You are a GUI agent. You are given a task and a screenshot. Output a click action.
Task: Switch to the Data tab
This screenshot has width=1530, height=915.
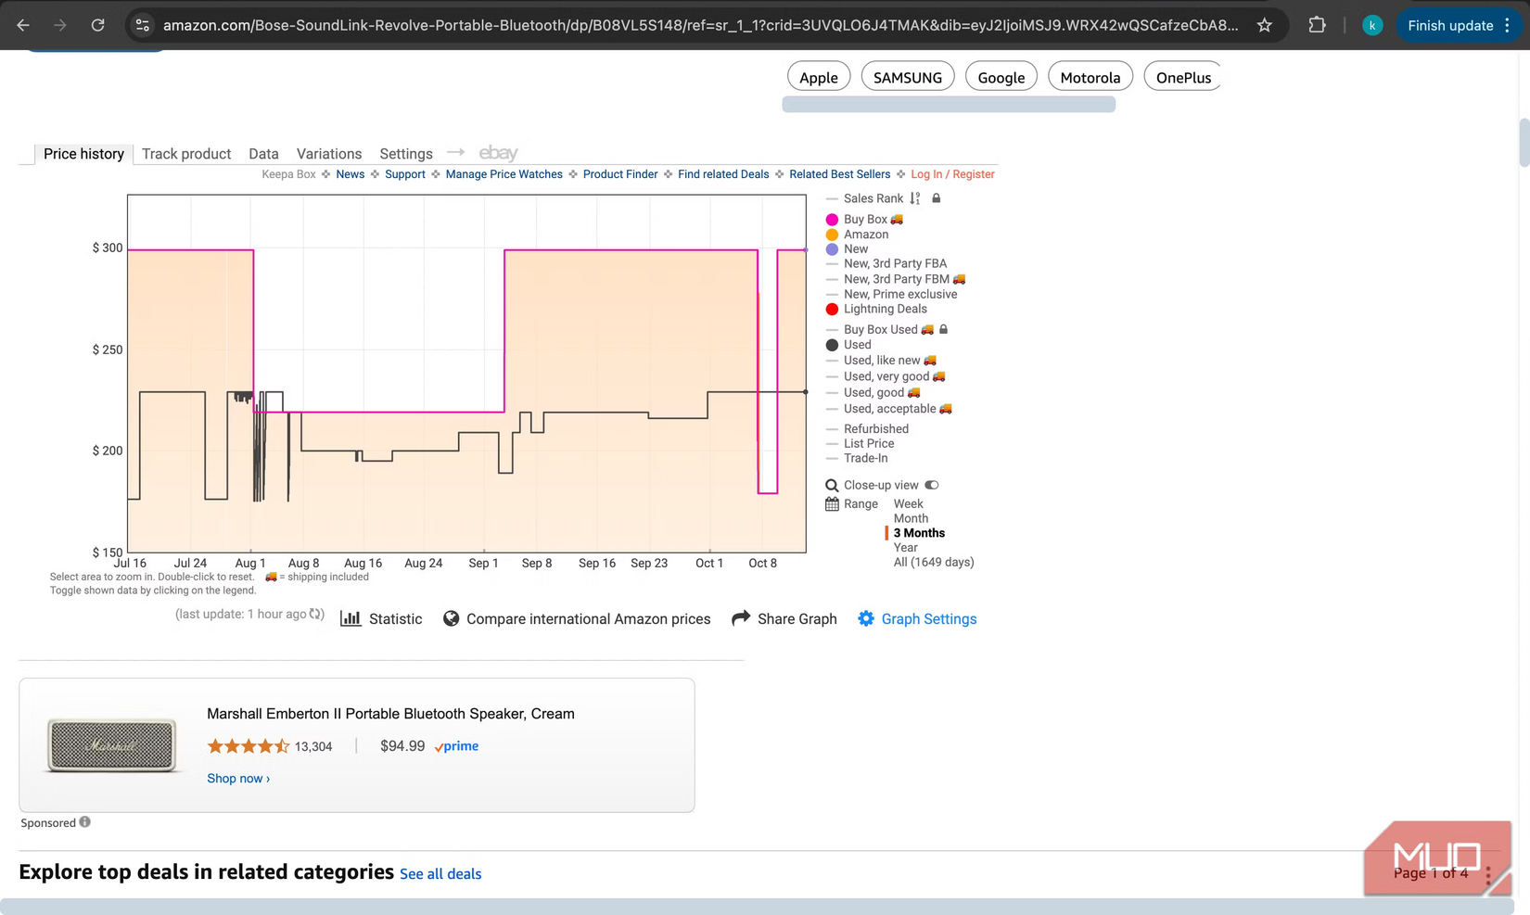pos(263,154)
